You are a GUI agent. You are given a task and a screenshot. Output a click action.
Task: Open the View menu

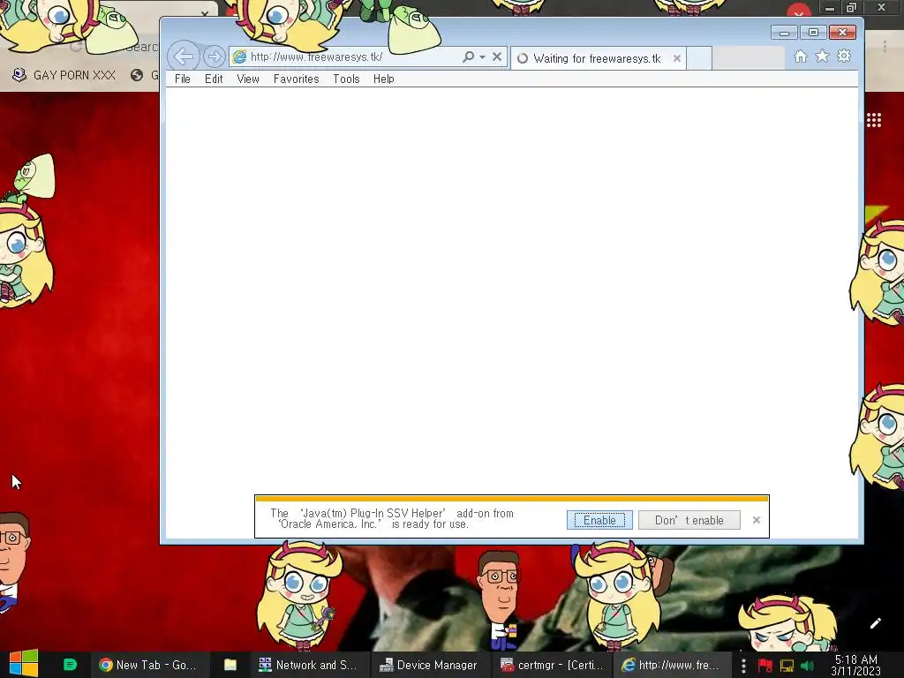click(x=248, y=79)
